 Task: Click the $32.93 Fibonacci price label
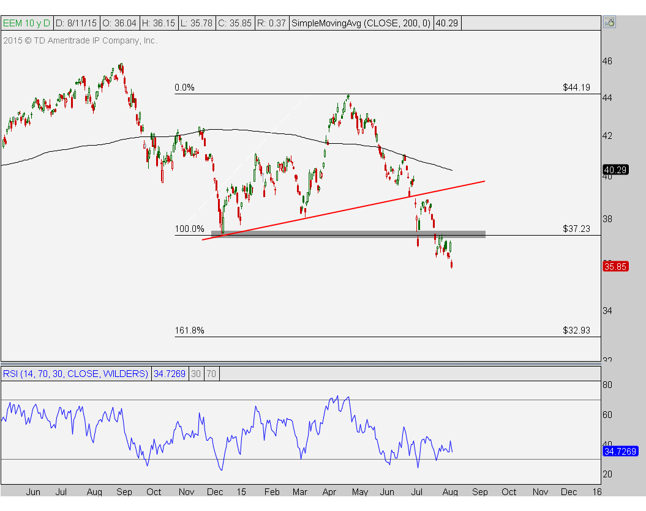tap(576, 330)
